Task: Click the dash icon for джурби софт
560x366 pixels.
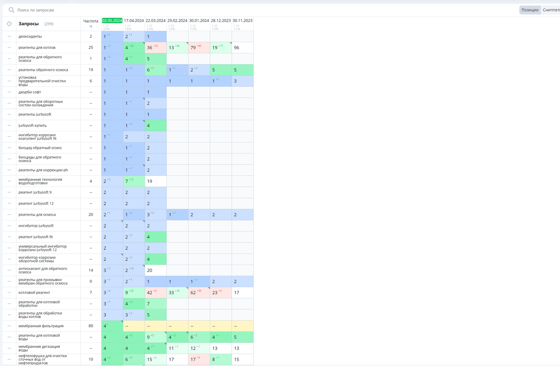Action: tap(9, 92)
